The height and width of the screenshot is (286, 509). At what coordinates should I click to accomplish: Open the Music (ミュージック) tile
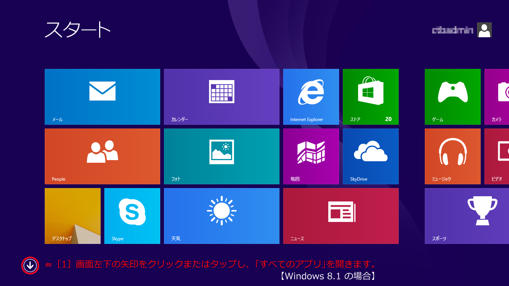pyautogui.click(x=453, y=156)
